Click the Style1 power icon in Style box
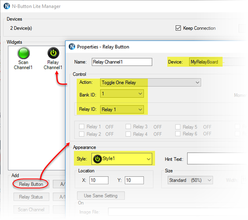 [x=97, y=159]
